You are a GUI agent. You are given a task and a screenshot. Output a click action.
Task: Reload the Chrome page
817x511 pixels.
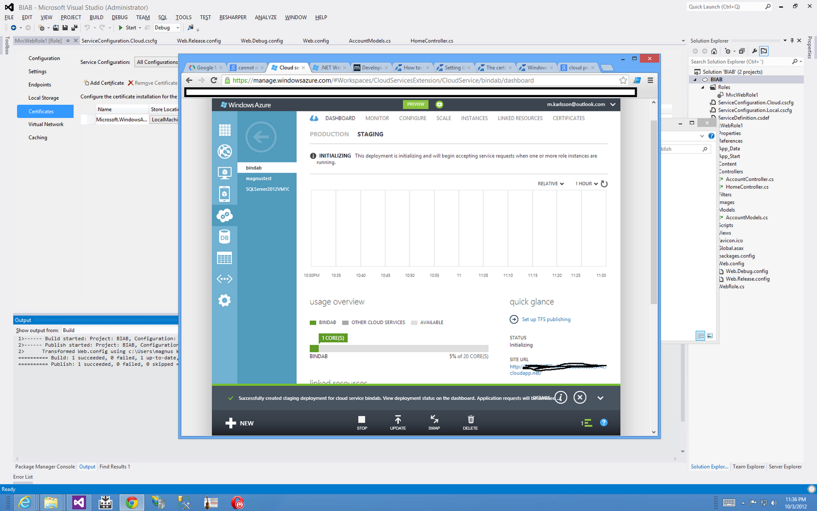214,80
